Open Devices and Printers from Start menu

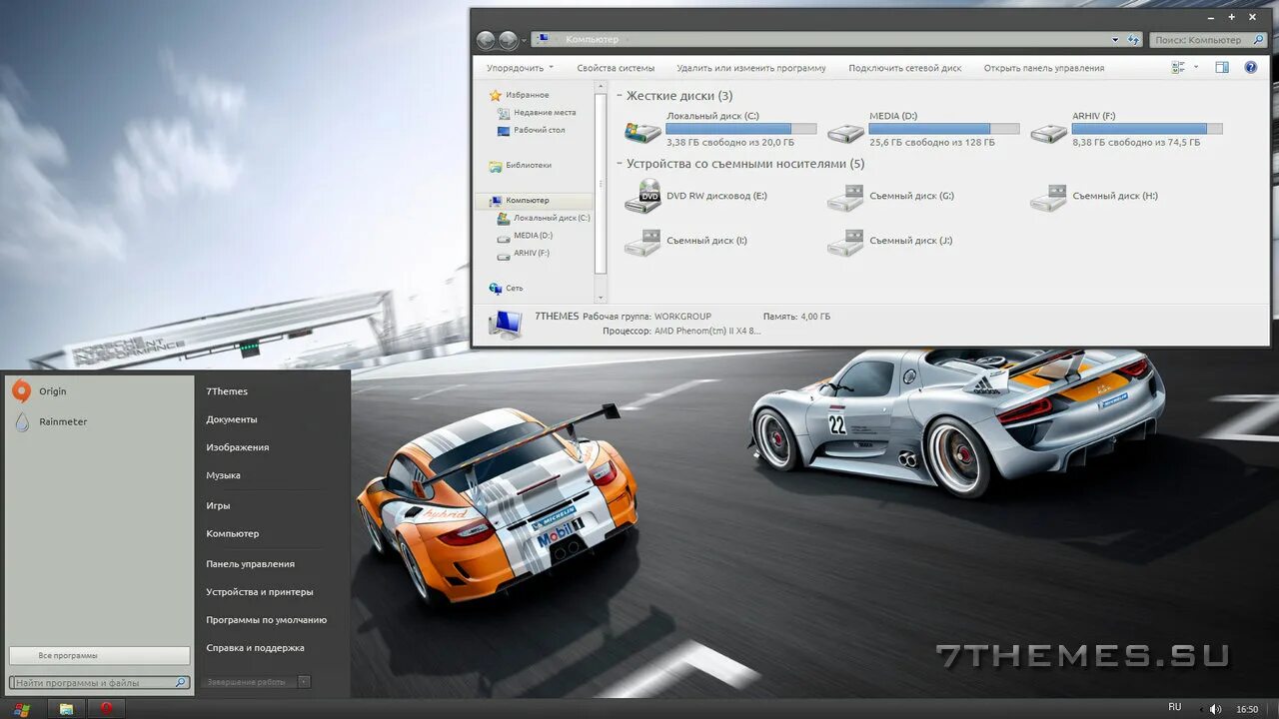pyautogui.click(x=260, y=591)
